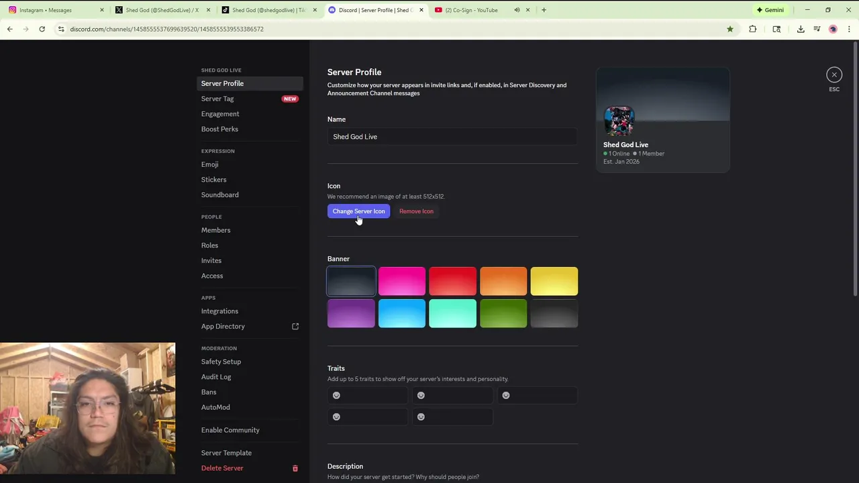Select the dark default banner swatch

coord(351,281)
